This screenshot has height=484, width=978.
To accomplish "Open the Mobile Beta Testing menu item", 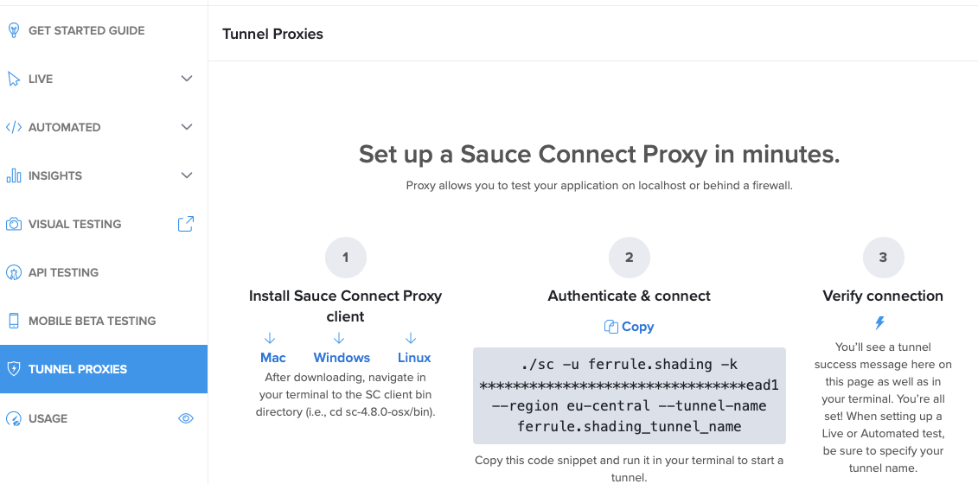I will [x=92, y=321].
